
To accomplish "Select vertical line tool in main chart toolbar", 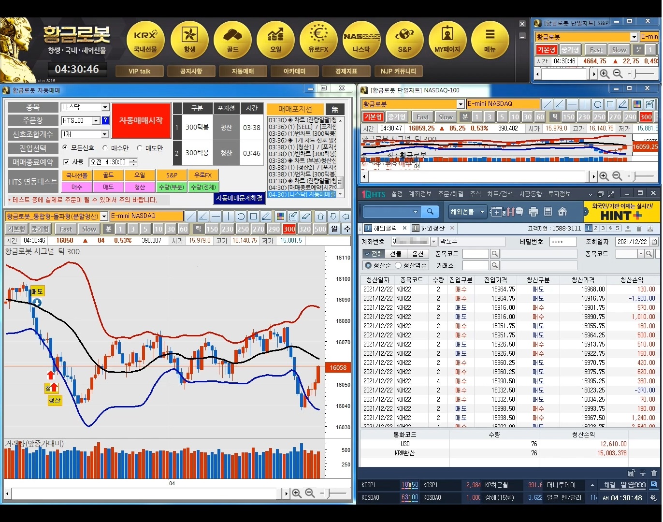I will [229, 216].
